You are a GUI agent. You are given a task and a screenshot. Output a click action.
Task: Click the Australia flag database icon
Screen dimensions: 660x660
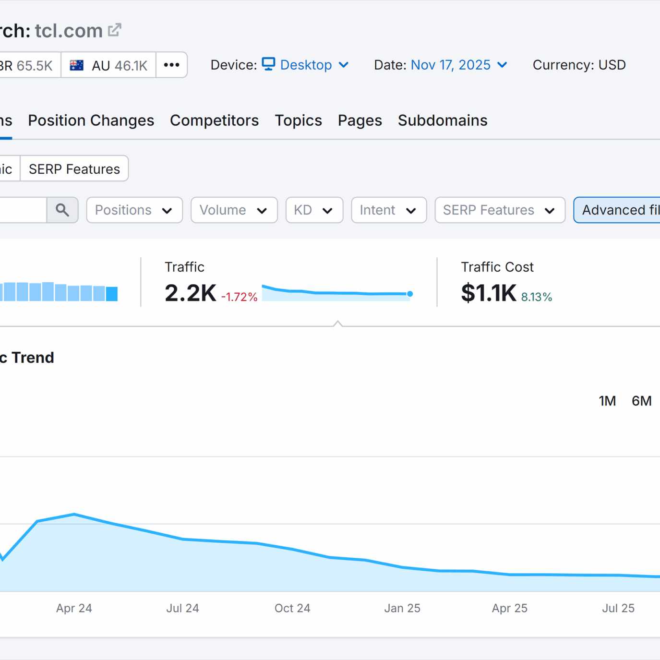click(x=77, y=65)
